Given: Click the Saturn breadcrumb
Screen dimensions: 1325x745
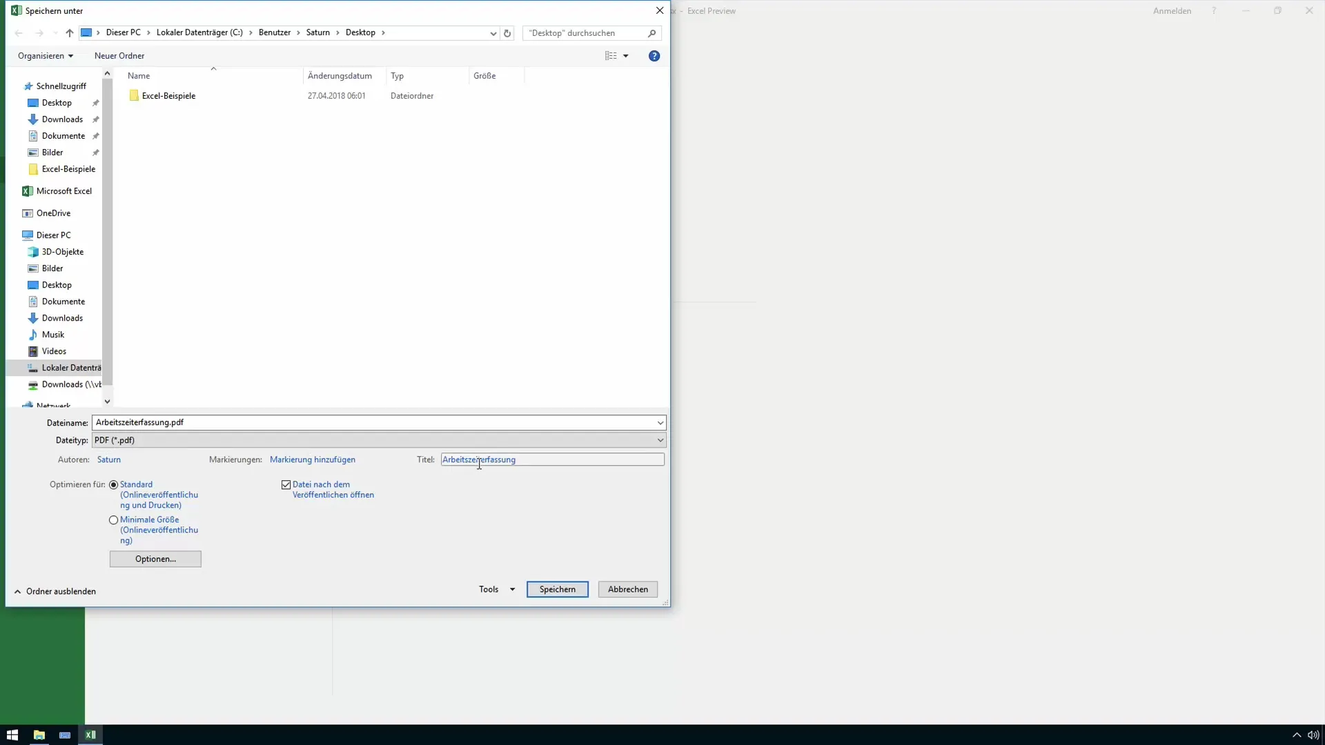Looking at the screenshot, I should tap(318, 32).
